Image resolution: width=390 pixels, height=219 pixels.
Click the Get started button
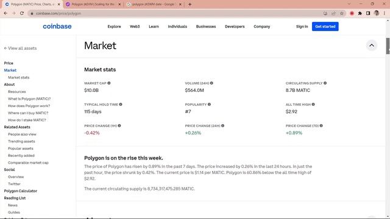[x=325, y=27]
